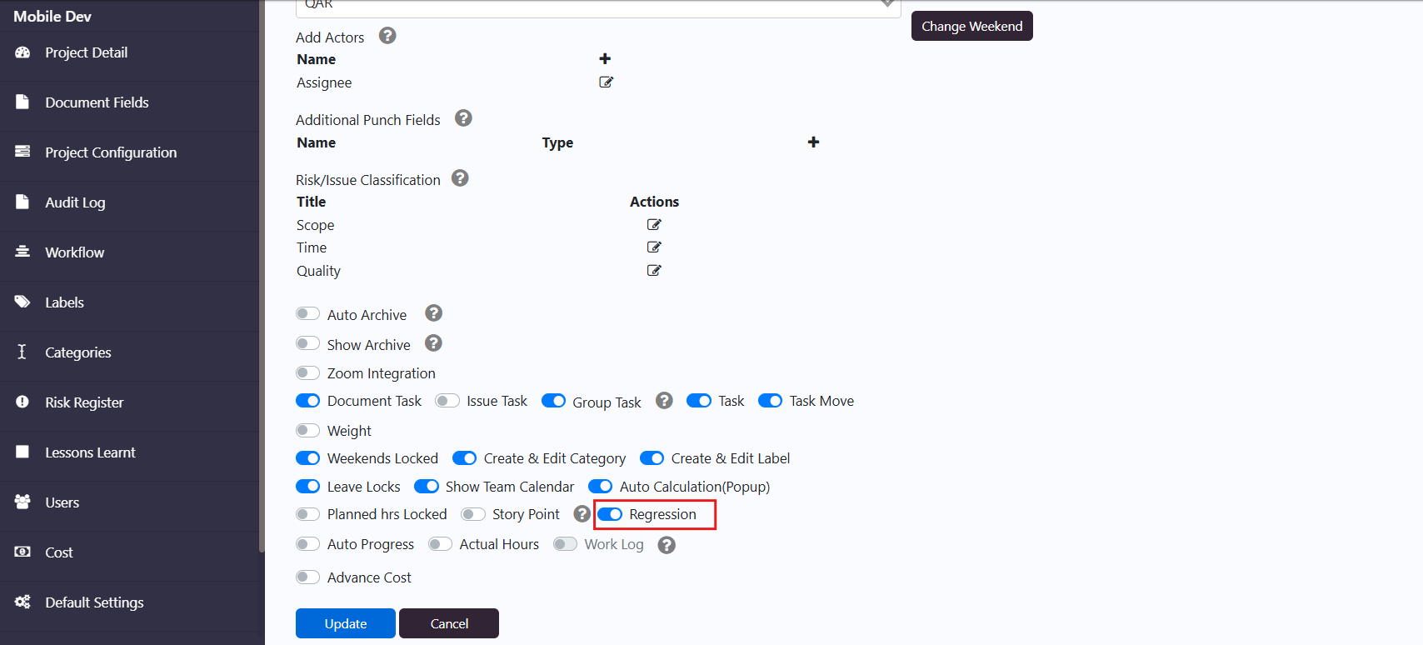Click the Update button
Viewport: 1423px width, 645px height.
[346, 623]
